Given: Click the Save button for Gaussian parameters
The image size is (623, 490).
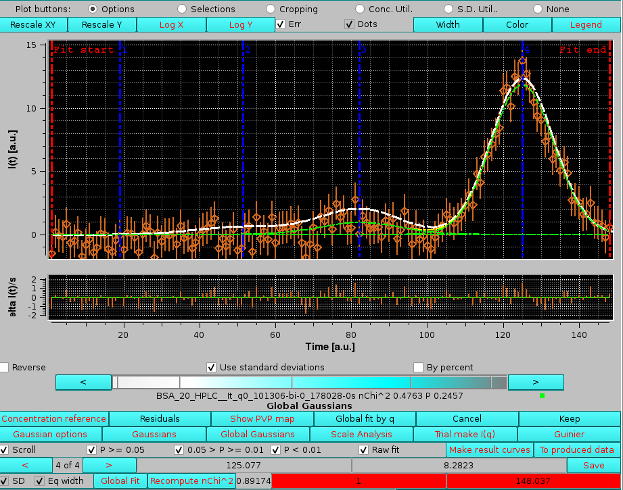Looking at the screenshot, I should tap(593, 465).
